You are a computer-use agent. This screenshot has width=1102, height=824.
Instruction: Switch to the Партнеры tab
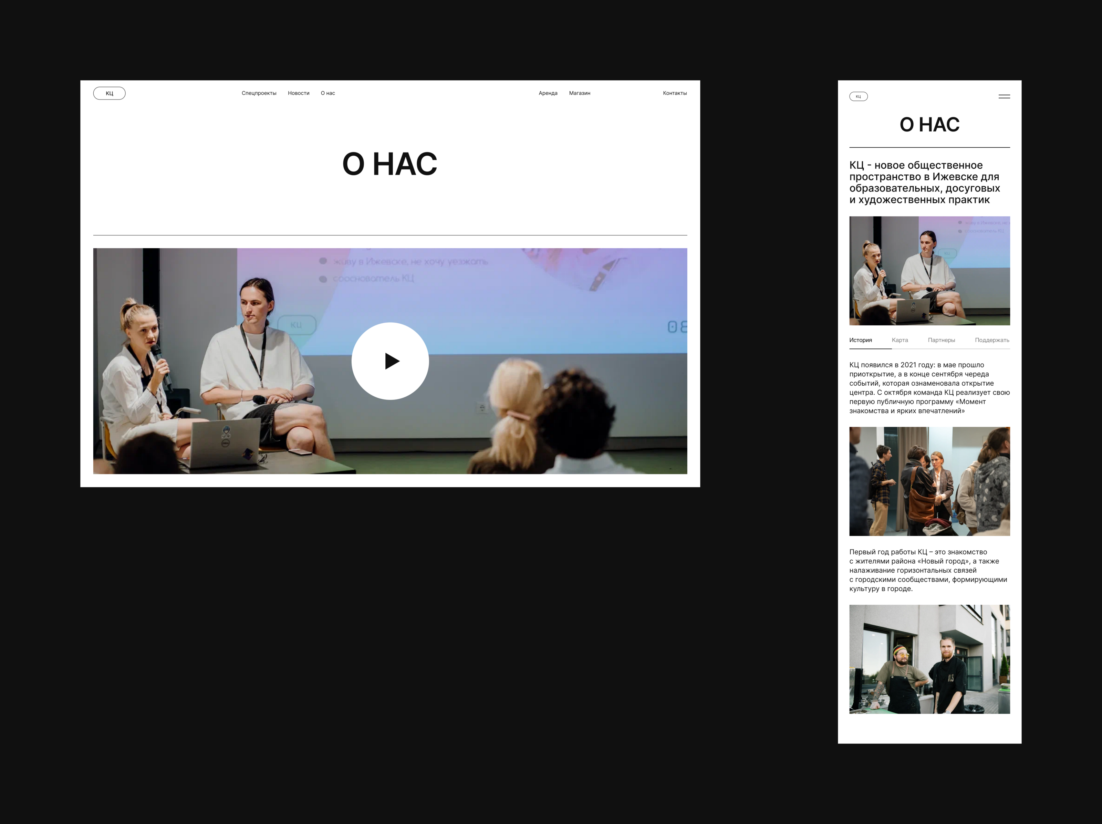941,340
